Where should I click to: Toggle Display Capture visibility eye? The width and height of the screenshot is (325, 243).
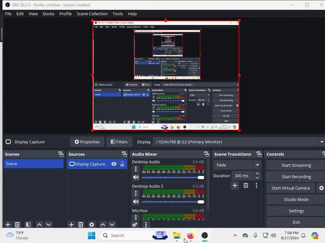tap(114, 164)
